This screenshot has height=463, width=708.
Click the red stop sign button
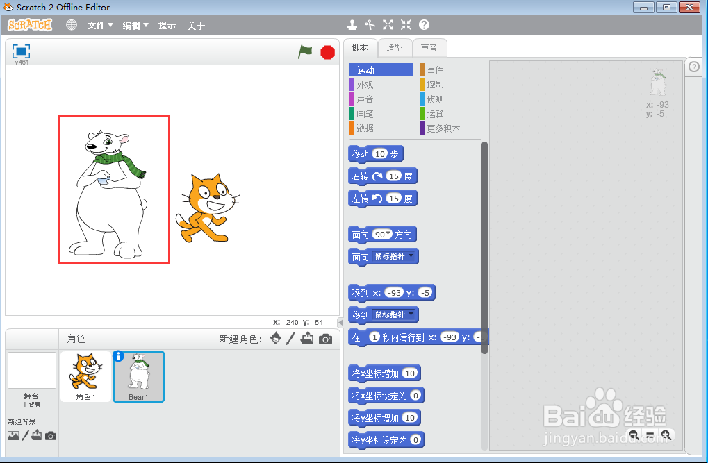click(327, 52)
